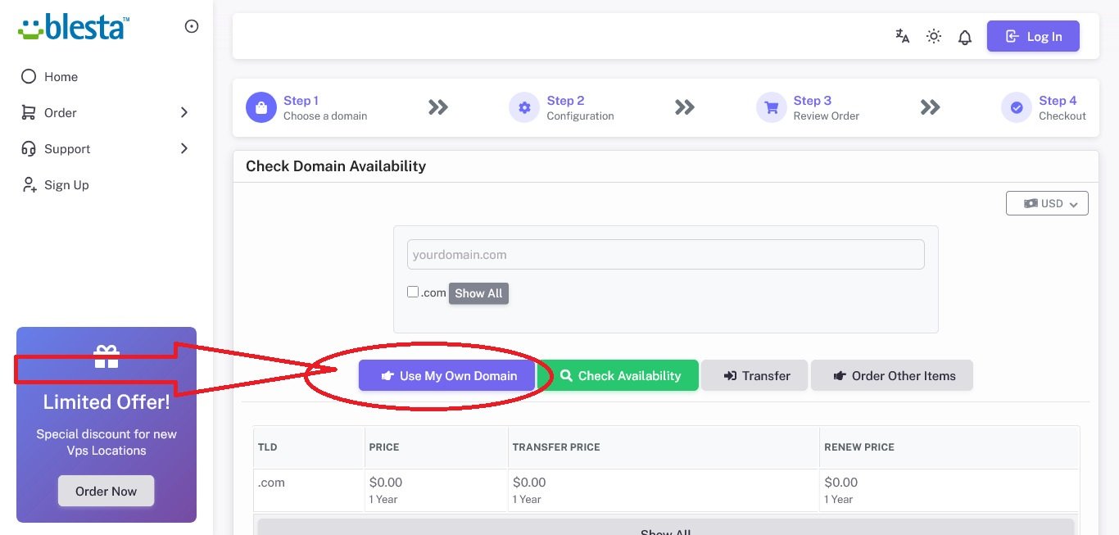Click the Transfer button

tap(754, 376)
